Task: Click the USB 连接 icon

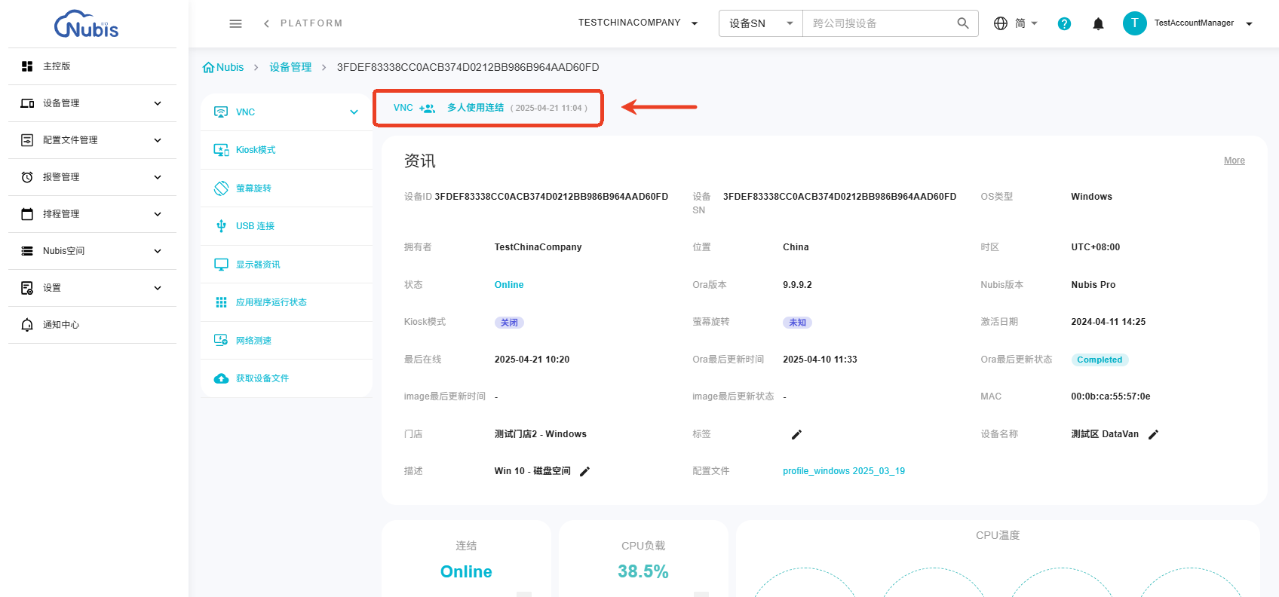Action: click(221, 226)
